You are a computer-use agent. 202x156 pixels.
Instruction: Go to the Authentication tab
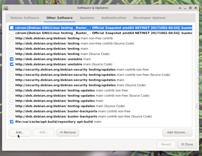coord(114,18)
